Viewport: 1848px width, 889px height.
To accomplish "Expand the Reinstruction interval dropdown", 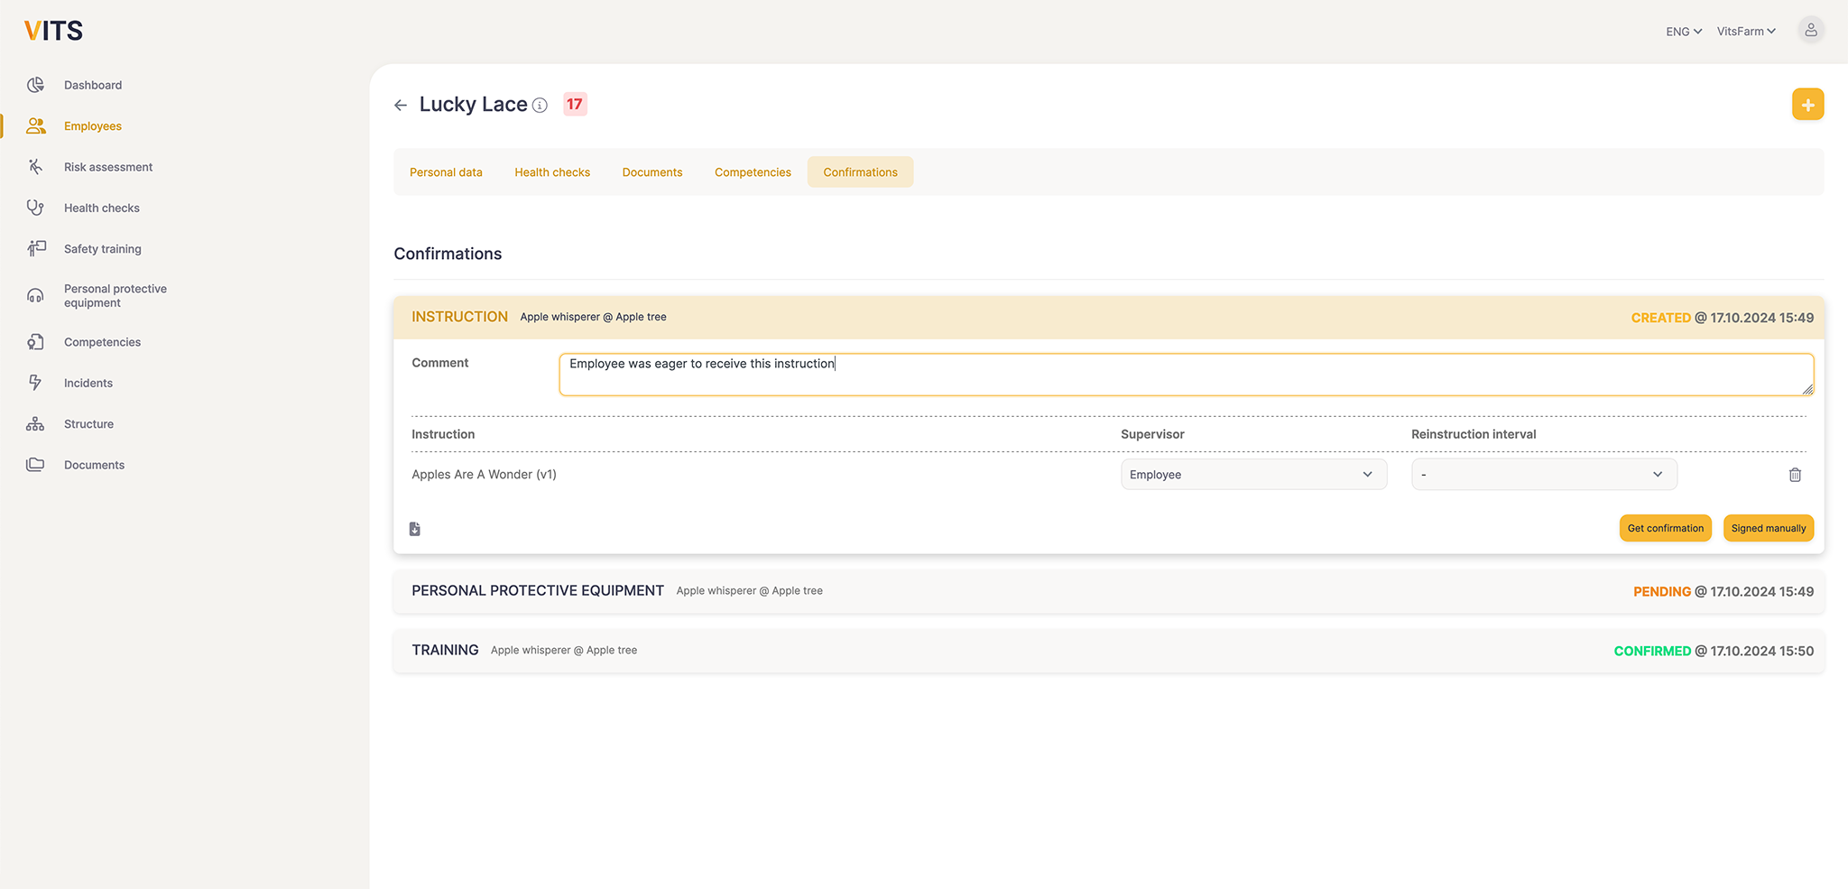I will [x=1543, y=475].
